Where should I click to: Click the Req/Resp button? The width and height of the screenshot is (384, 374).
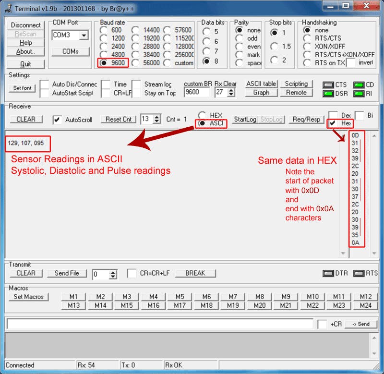(x=306, y=119)
